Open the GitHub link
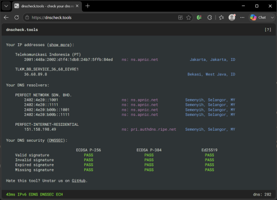The height and width of the screenshot is (200, 277). pos(79,181)
